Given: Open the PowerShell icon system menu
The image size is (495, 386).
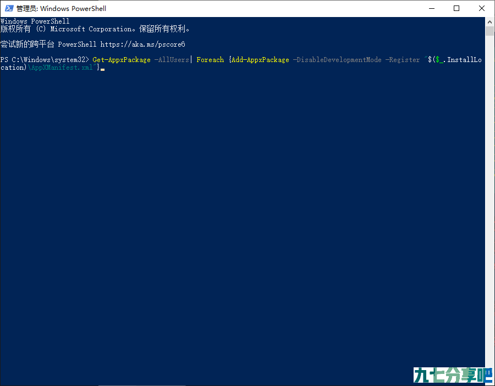Looking at the screenshot, I should pos(9,8).
